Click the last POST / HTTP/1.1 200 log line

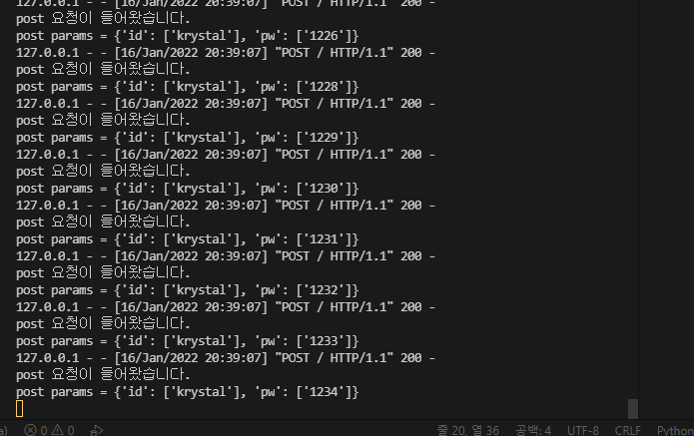[x=226, y=358]
